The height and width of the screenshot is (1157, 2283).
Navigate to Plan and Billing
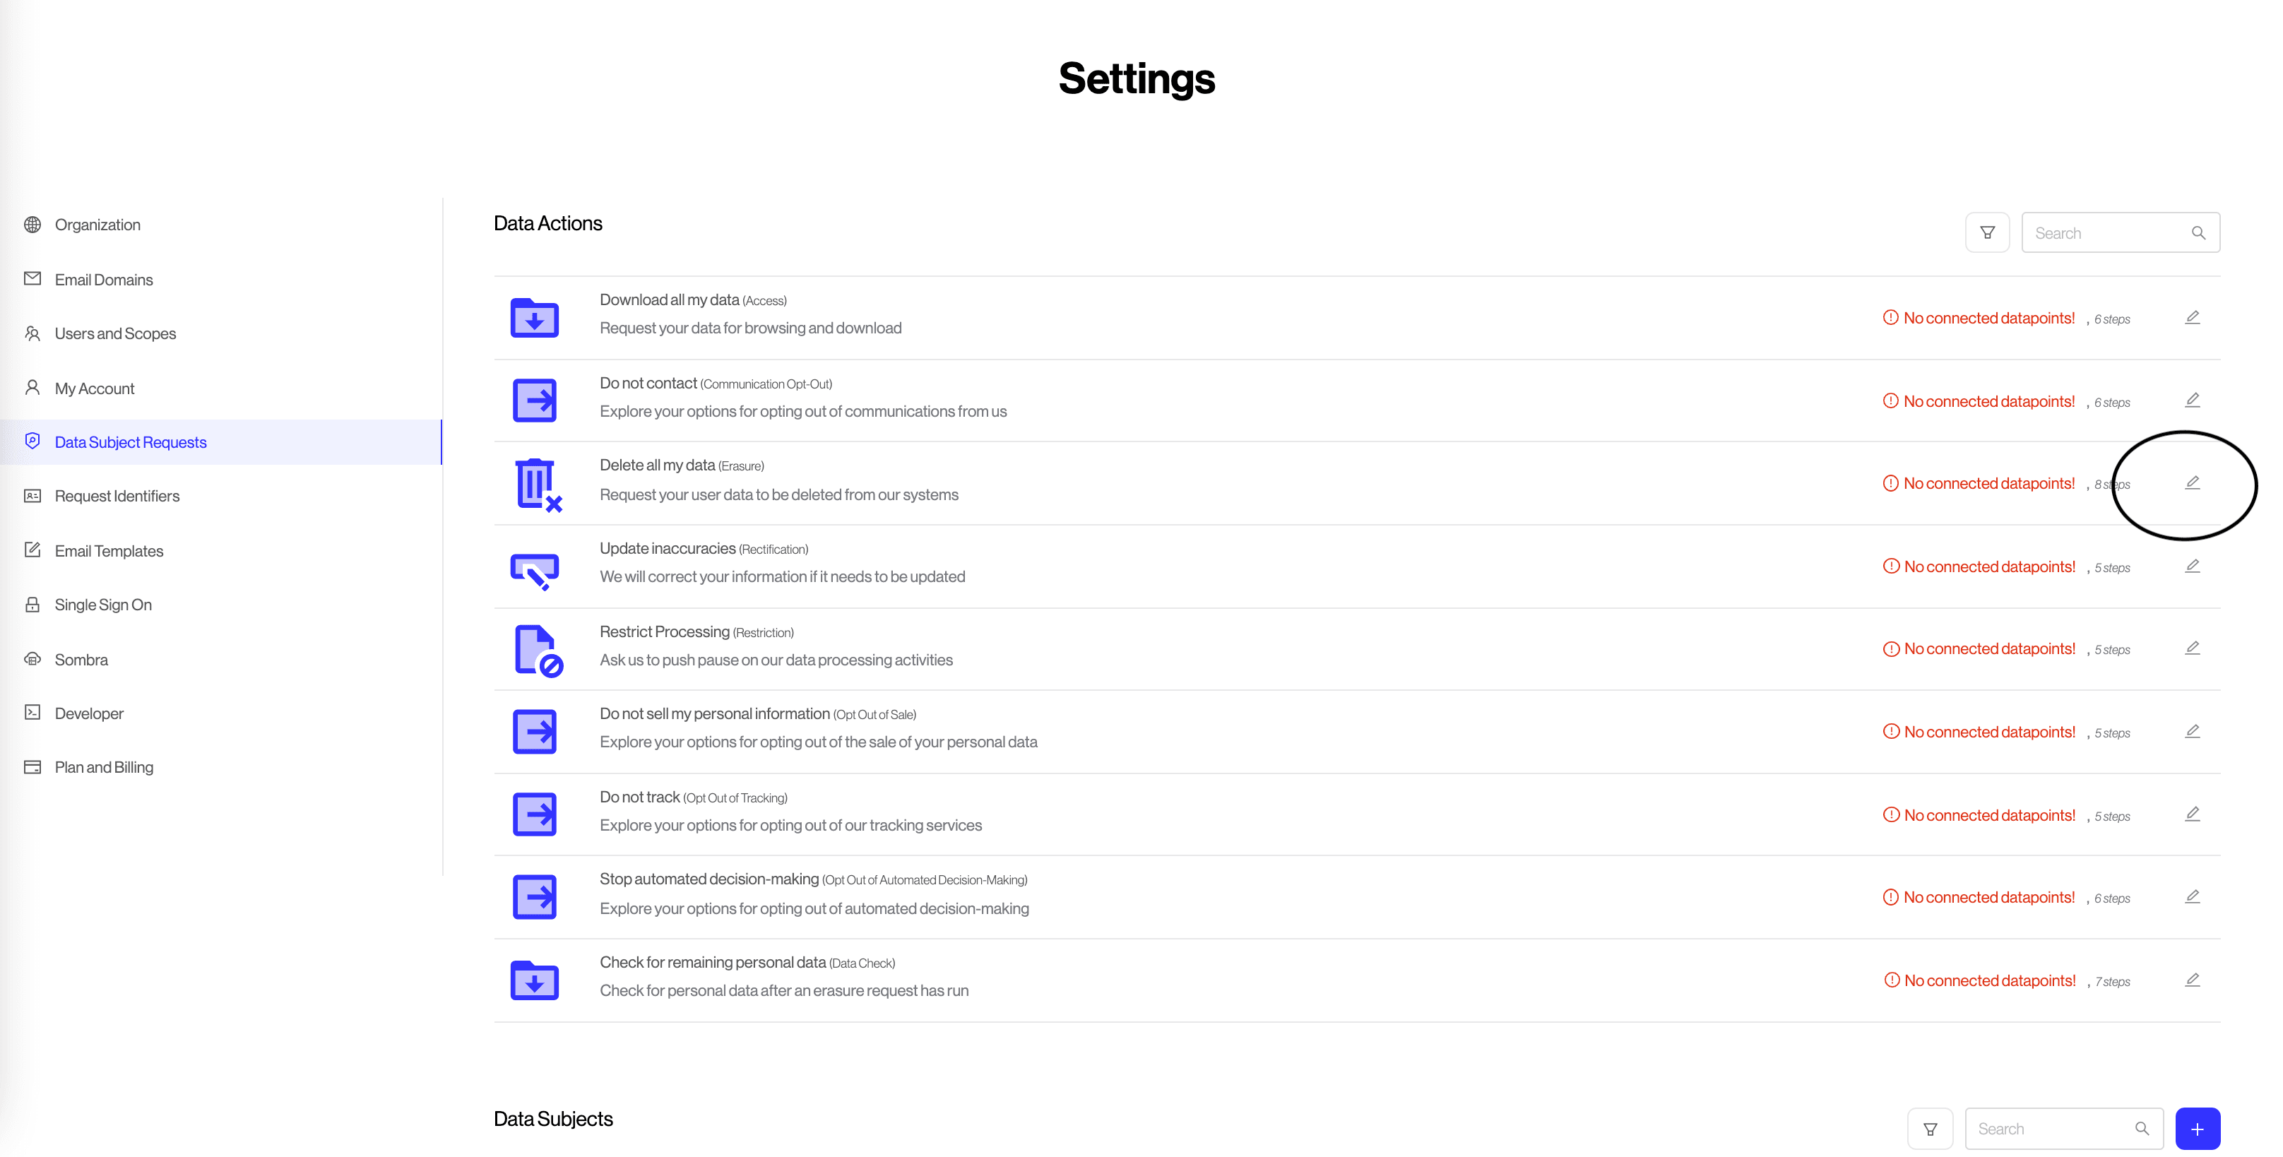104,767
